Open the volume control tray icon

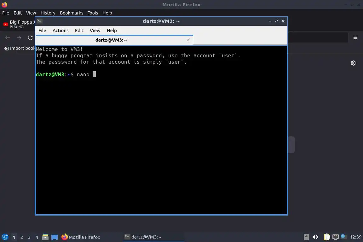pyautogui.click(x=315, y=237)
